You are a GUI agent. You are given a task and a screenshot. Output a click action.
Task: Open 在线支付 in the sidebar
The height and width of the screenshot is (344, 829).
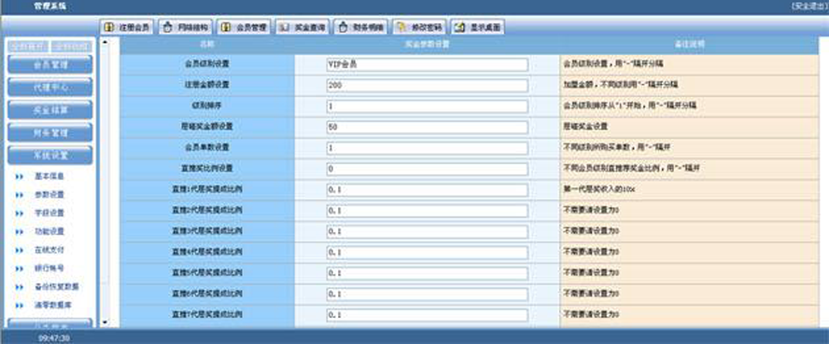[49, 250]
